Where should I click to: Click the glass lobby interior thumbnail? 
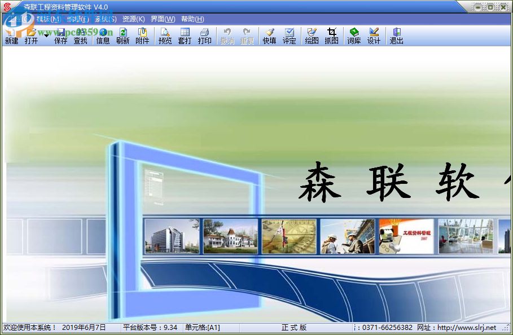(466, 236)
